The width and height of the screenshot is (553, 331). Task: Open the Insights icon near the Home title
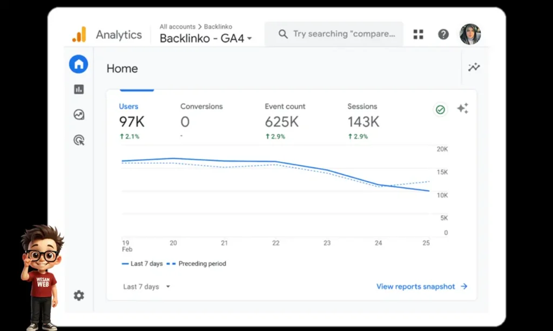(x=474, y=67)
